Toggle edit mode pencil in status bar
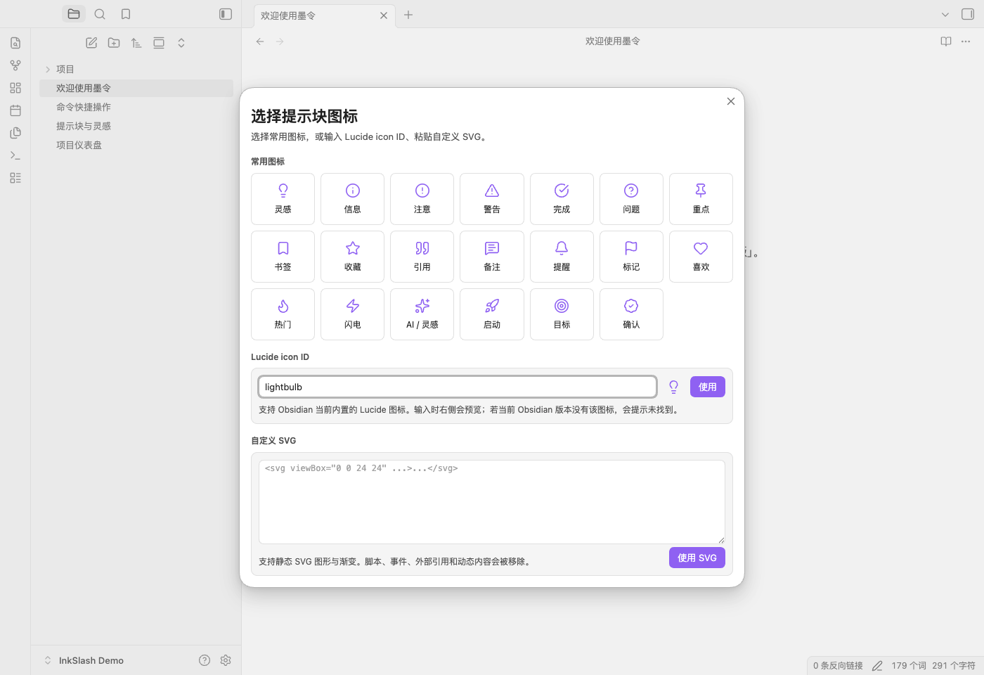The width and height of the screenshot is (984, 675). [x=877, y=666]
